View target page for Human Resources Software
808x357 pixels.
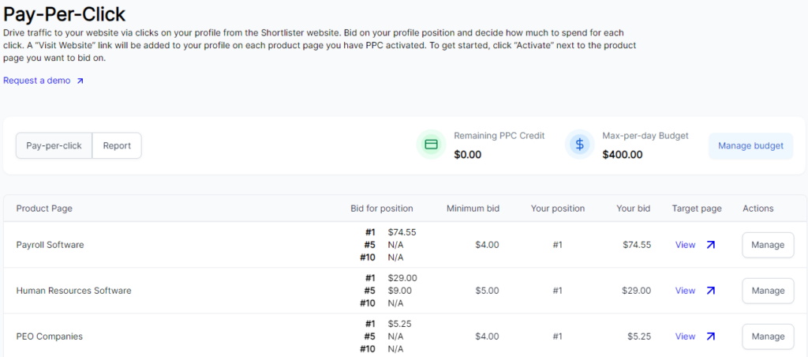click(x=685, y=291)
